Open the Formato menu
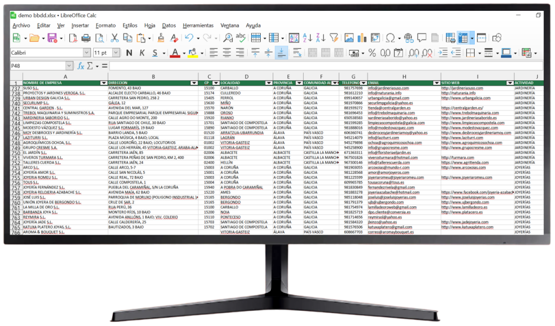This screenshot has height=326, width=555. point(106,25)
